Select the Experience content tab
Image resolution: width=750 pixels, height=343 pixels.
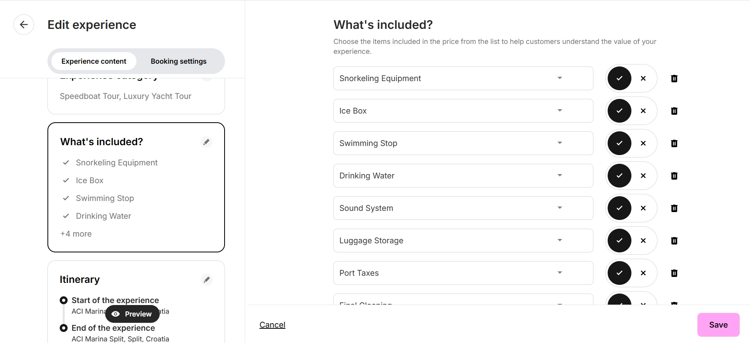pos(94,61)
